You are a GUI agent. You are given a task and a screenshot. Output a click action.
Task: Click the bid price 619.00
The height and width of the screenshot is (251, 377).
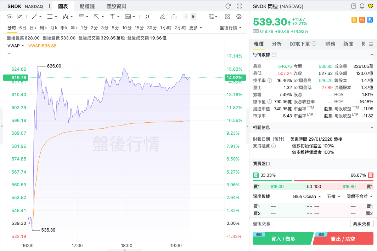[x=277, y=186]
